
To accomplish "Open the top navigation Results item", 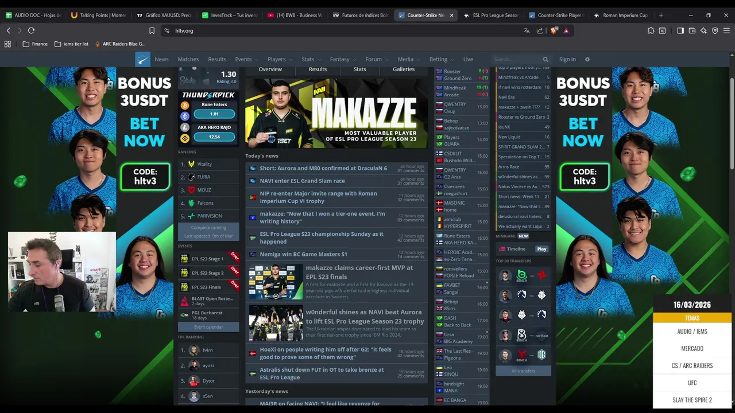I will click(x=216, y=59).
